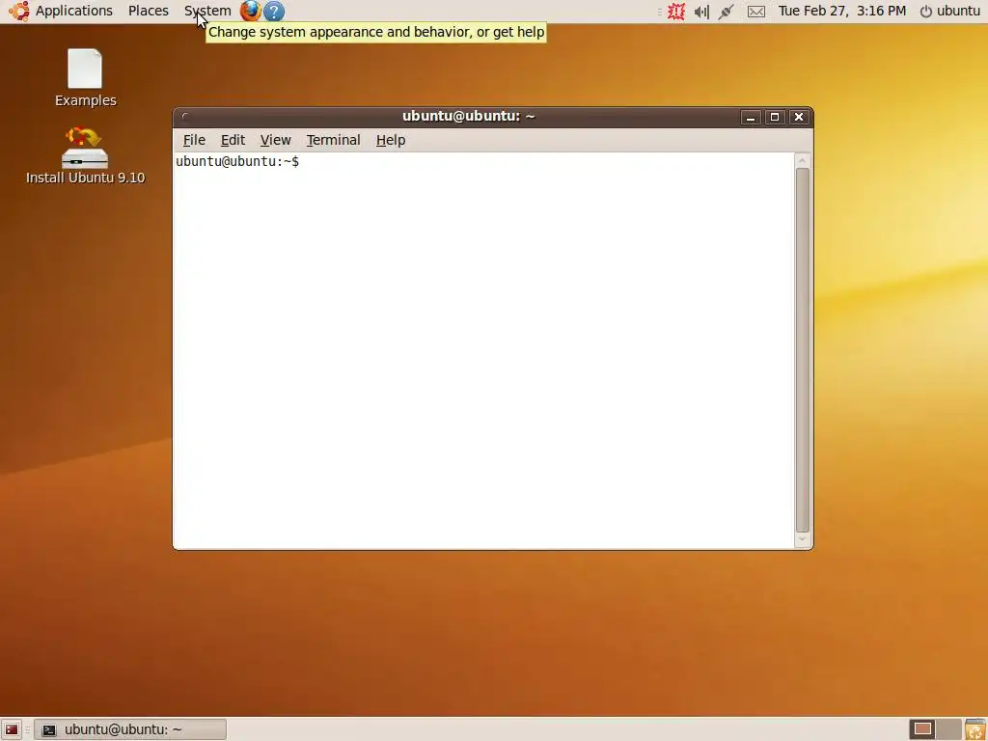Open the Firefox browser launcher in top panel
This screenshot has width=988, height=741.
tap(250, 11)
